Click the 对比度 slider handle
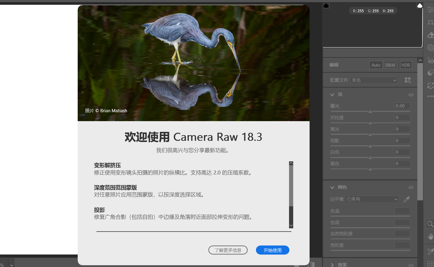 coord(370,123)
